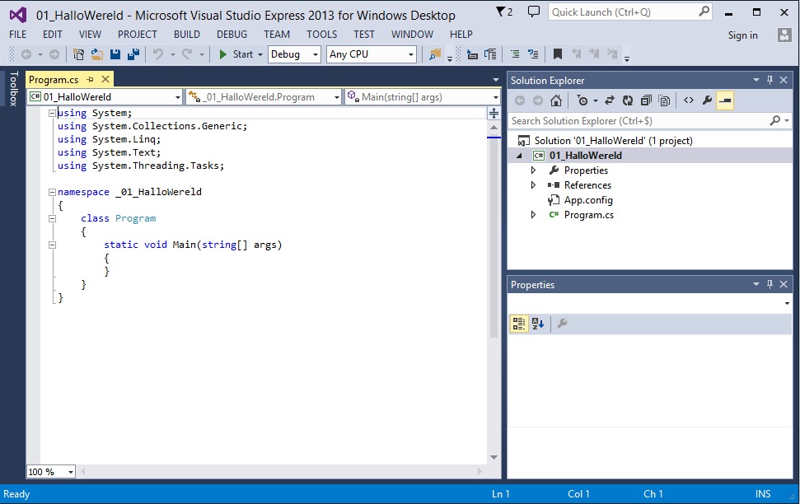Screen dimensions: 800x504
Task: Click the Redo arrow icon
Action: tap(187, 54)
